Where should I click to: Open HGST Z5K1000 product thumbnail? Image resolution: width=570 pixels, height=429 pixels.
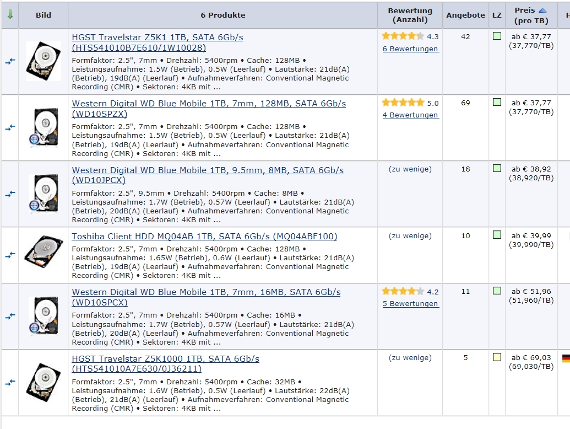click(44, 382)
